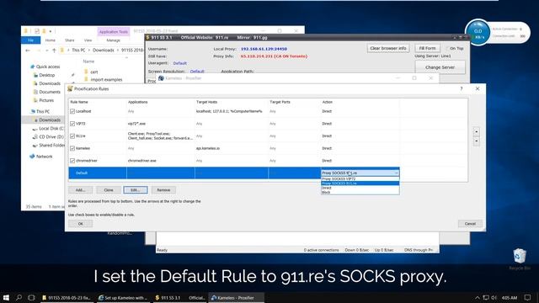This screenshot has height=303, width=539.
Task: Open the Action Center notification icon
Action: click(528, 297)
